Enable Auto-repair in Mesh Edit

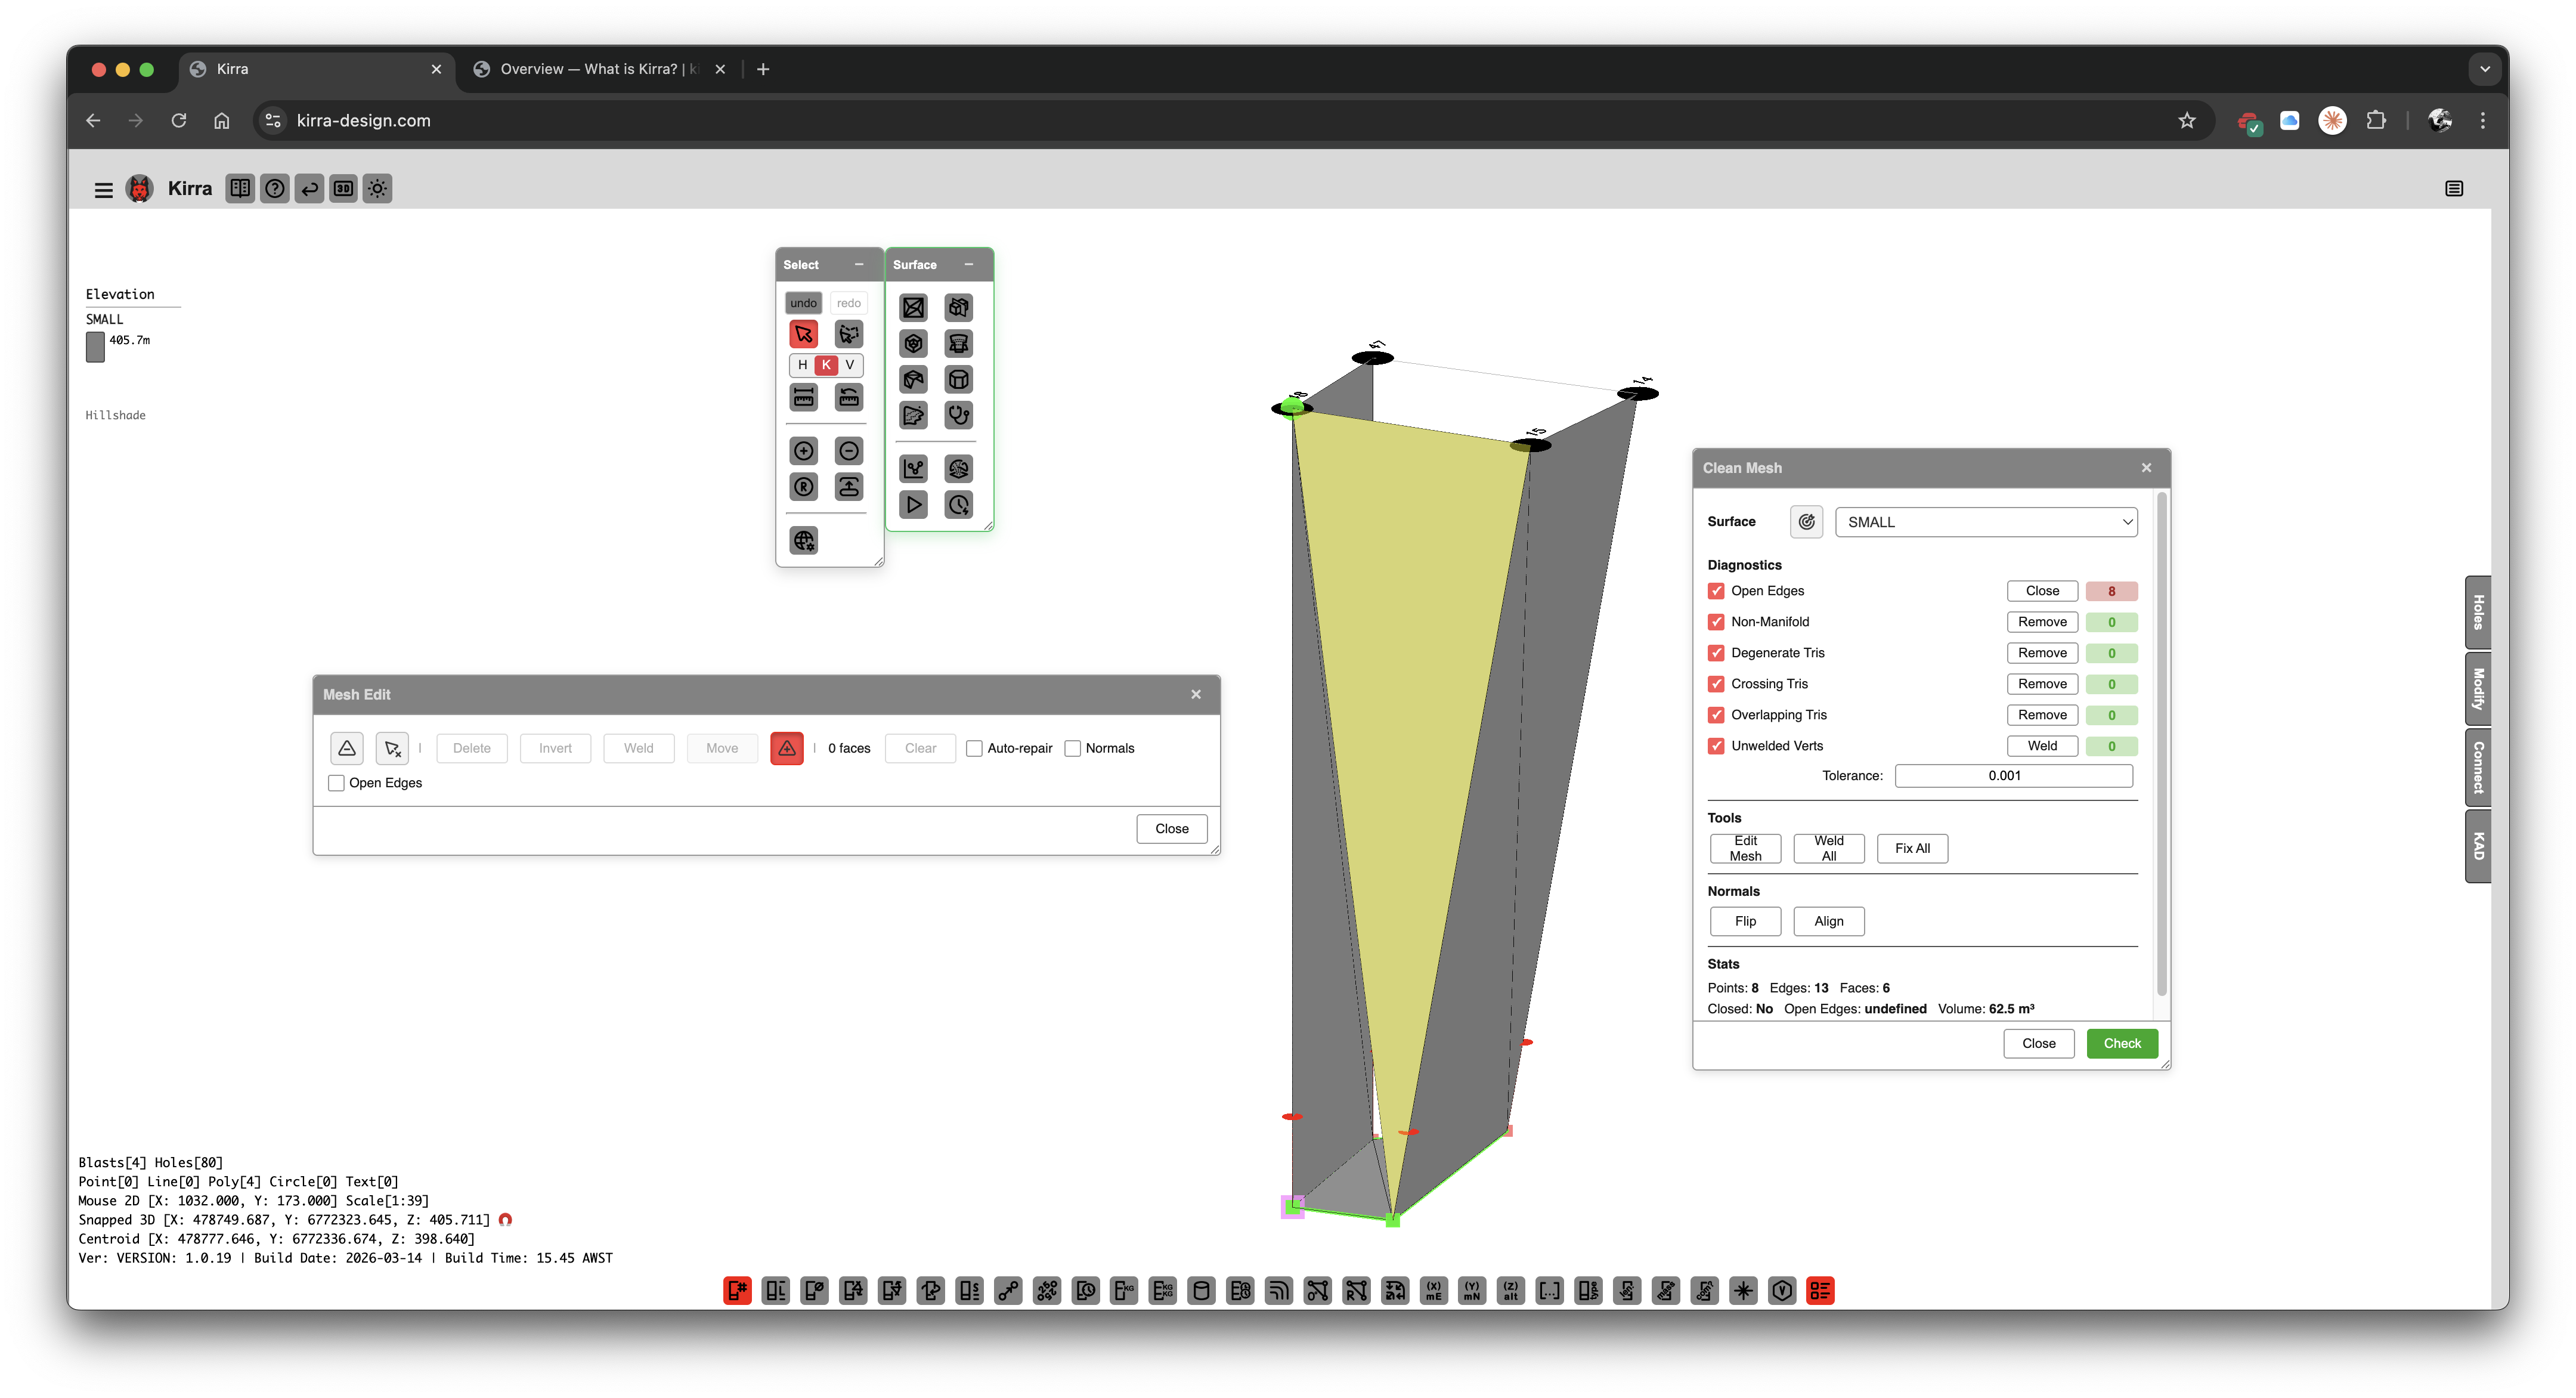975,748
